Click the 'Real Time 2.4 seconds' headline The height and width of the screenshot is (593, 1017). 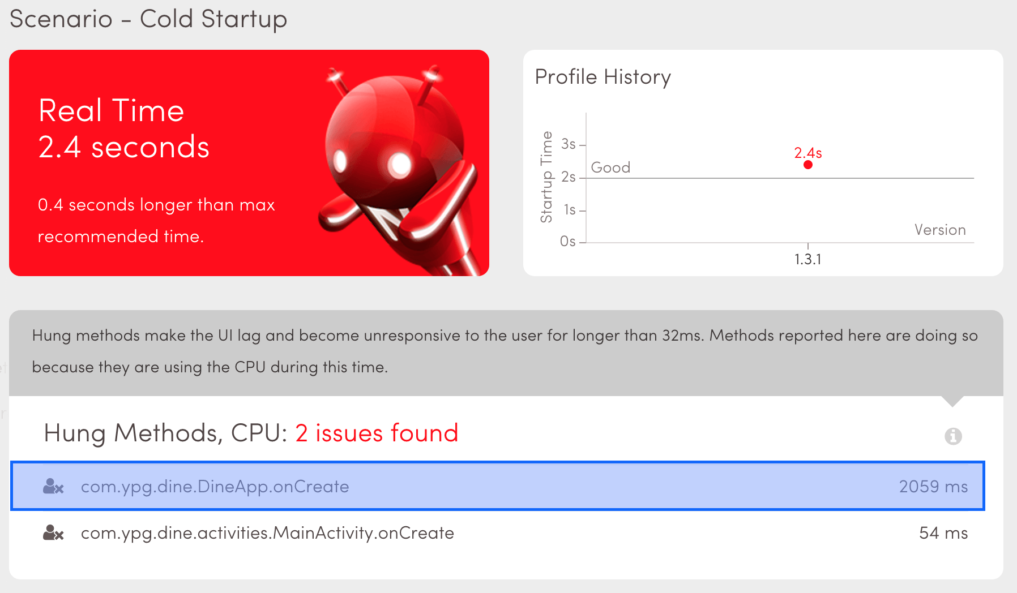123,128
